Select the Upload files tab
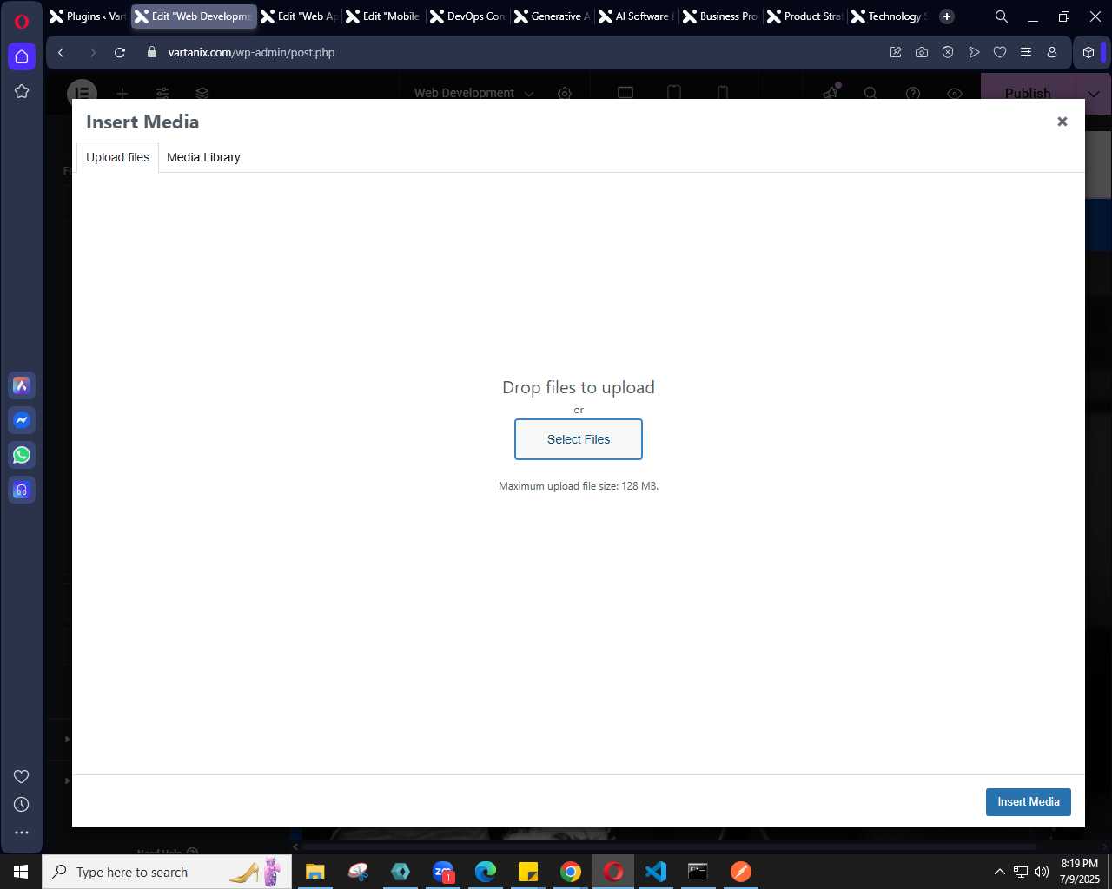1112x889 pixels. click(117, 157)
